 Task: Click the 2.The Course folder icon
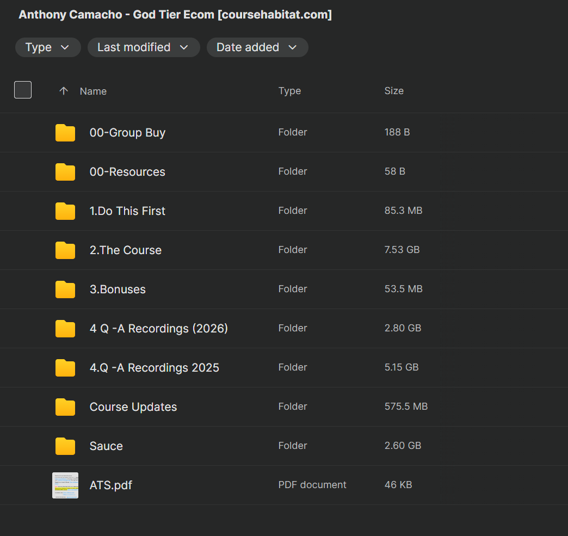pos(65,250)
